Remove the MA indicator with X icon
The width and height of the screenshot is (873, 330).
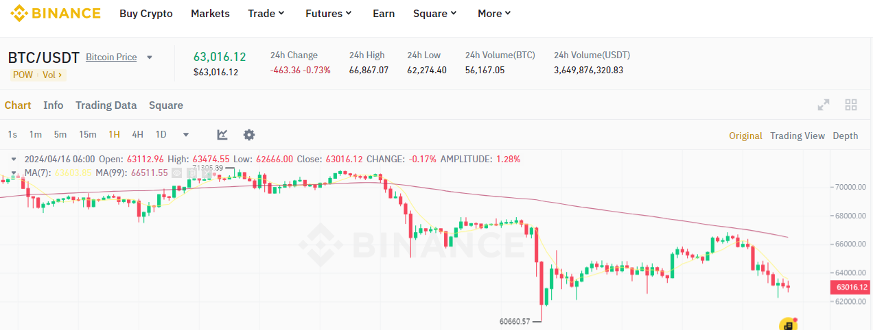click(205, 173)
